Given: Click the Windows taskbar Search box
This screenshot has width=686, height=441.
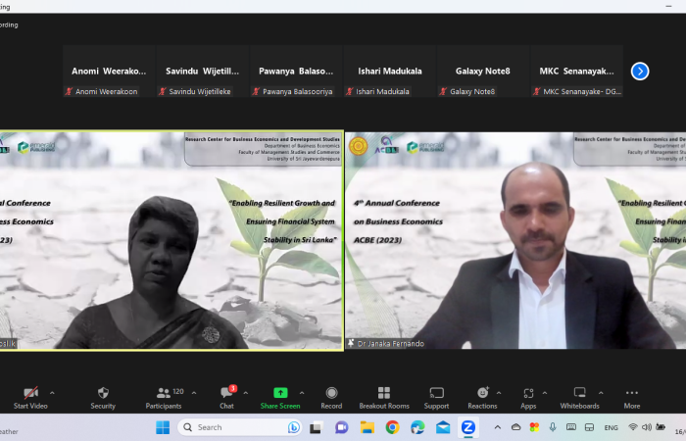Looking at the screenshot, I should (x=240, y=427).
